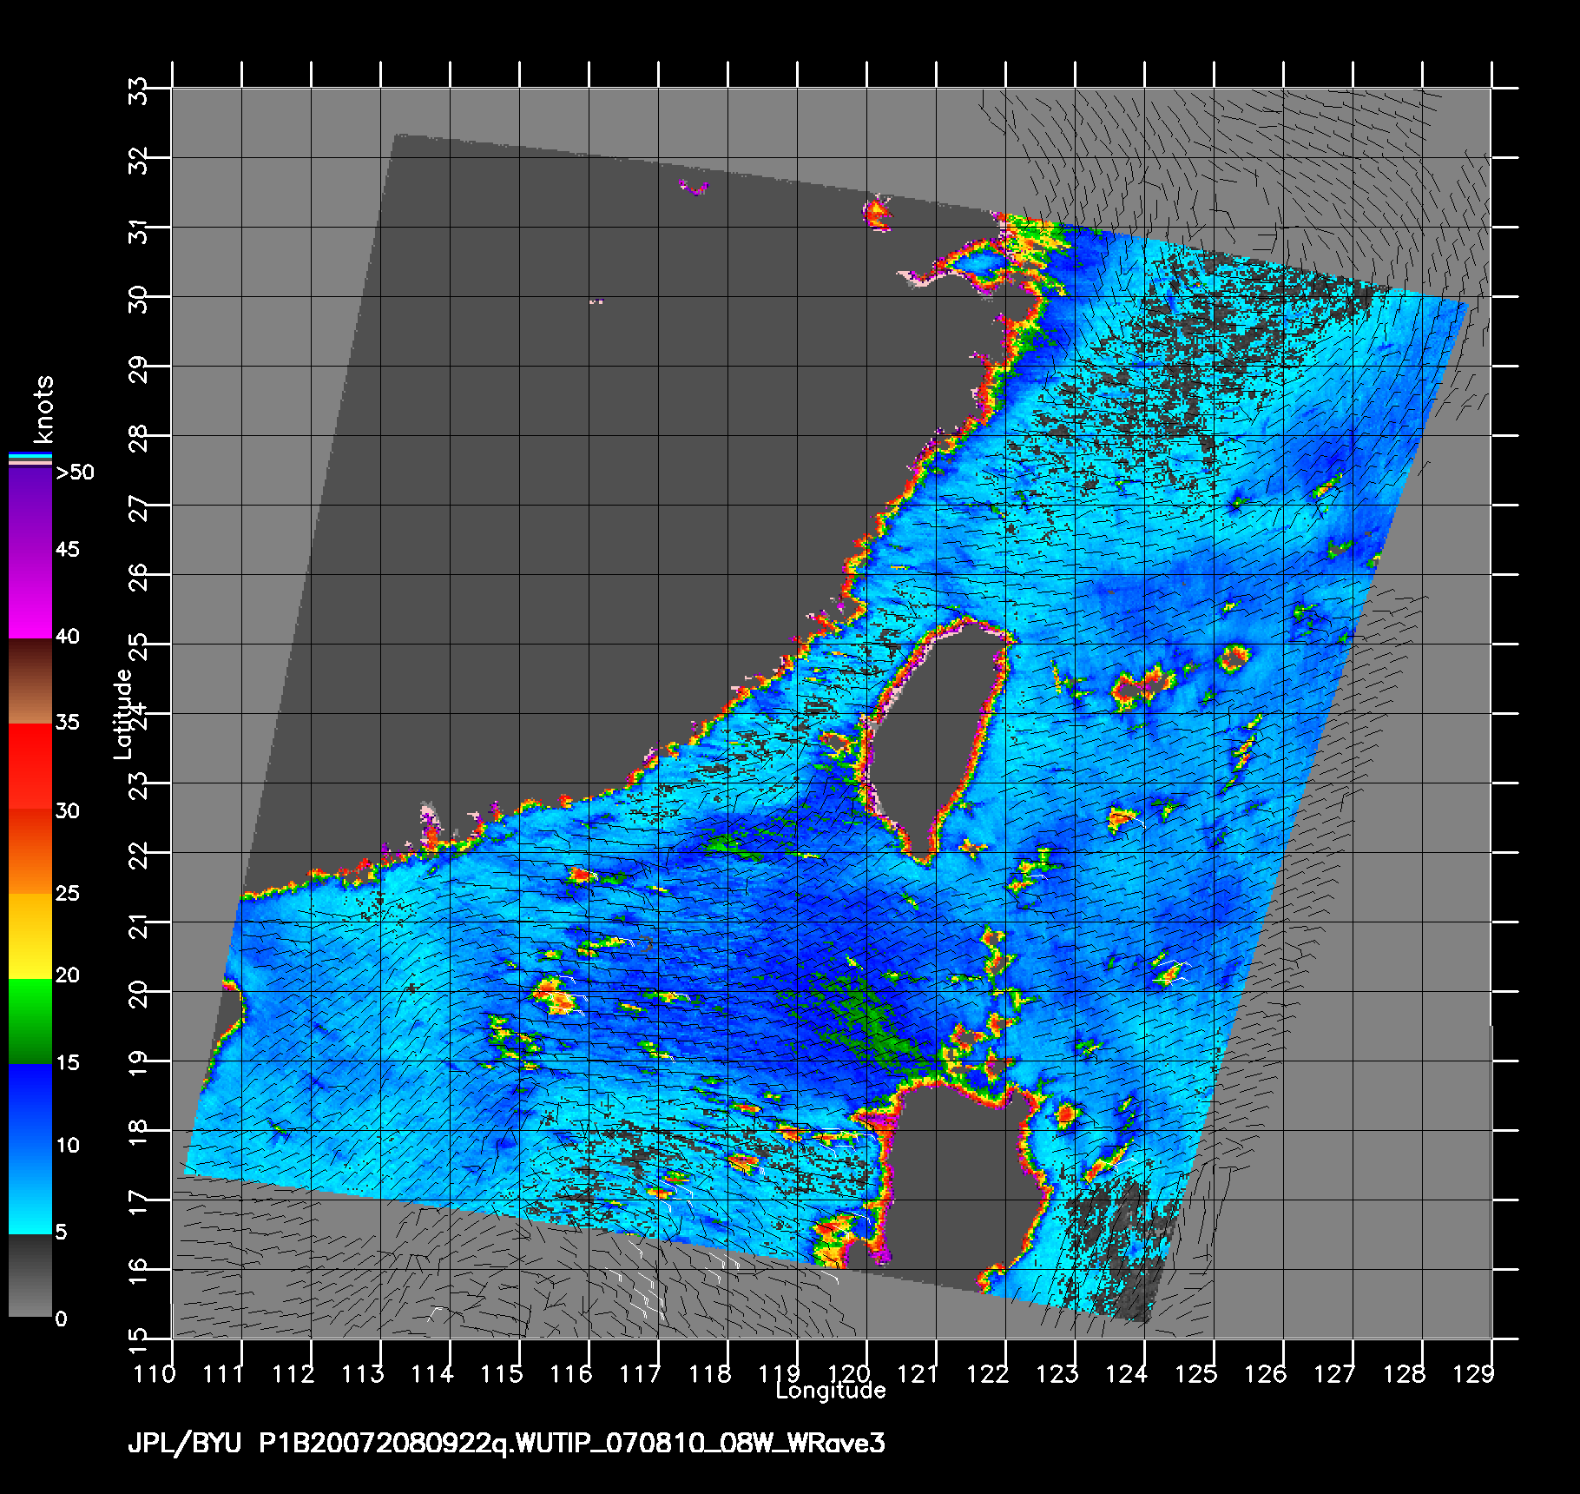Viewport: 1580px width, 1494px height.
Task: Click the "Longitude" axis title
Action: pos(831,1391)
